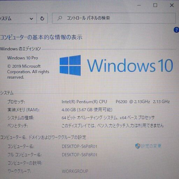Click the computer name value beside コンピューター名:

(x=79, y=146)
